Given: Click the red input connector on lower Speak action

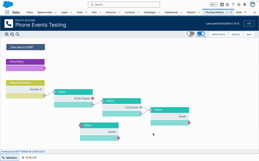Looking at the screenshot, I should pyautogui.click(x=80, y=125).
